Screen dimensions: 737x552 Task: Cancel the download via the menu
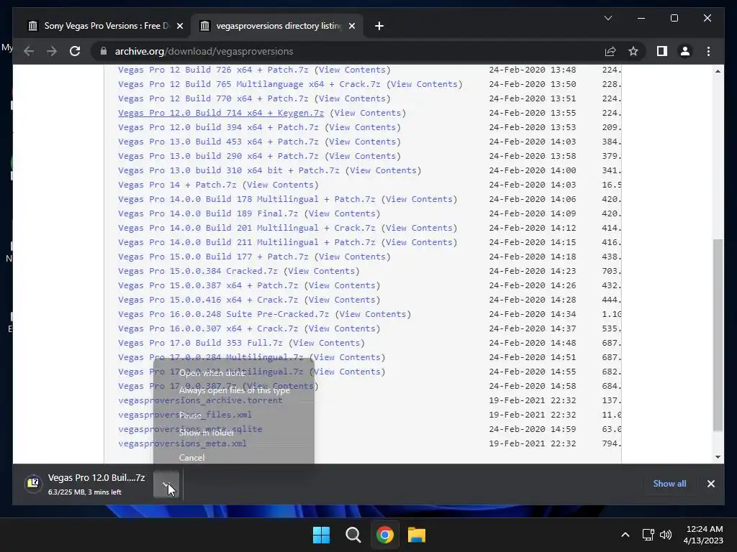(234, 458)
